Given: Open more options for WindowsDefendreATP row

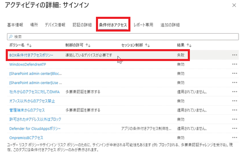Looking at the screenshot, I should click(x=235, y=64).
